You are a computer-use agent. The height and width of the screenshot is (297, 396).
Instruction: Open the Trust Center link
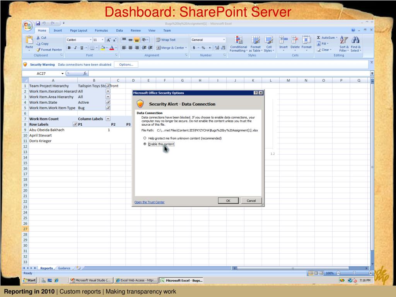[x=149, y=202]
